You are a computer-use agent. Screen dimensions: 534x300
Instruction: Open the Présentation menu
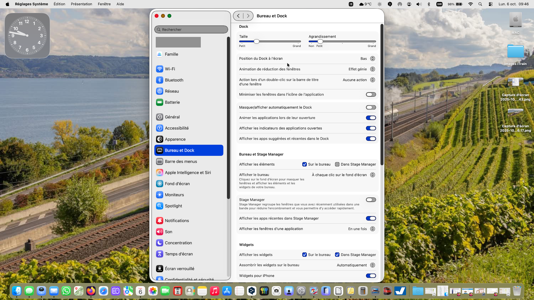click(81, 4)
